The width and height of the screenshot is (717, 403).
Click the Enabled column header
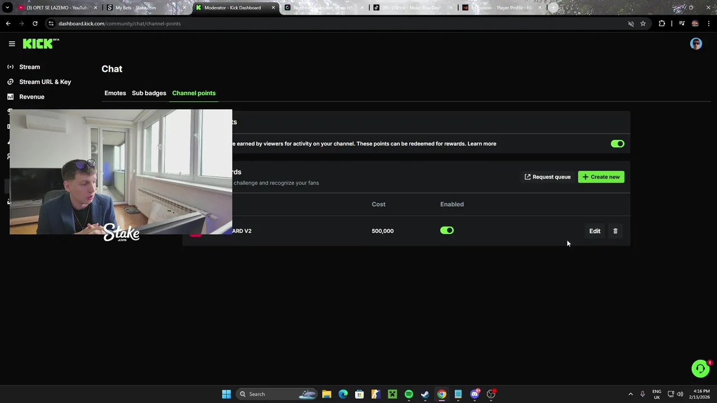(452, 204)
